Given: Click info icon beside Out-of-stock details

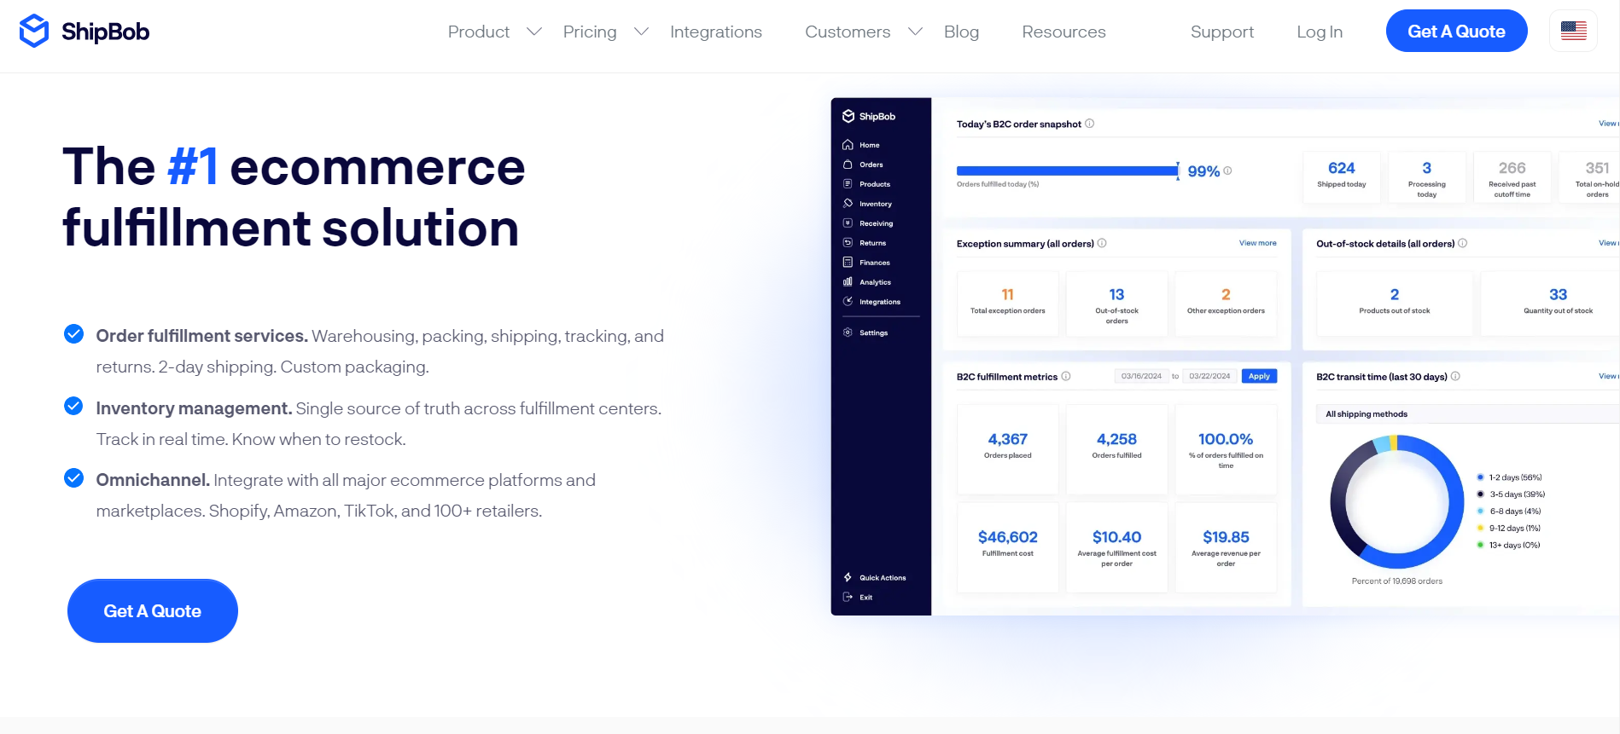Looking at the screenshot, I should click(x=1462, y=243).
